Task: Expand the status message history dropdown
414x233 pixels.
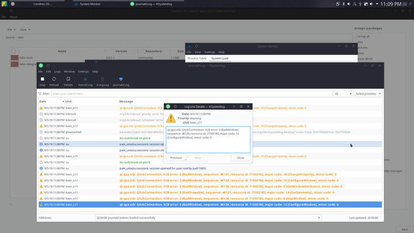Action: (319, 218)
